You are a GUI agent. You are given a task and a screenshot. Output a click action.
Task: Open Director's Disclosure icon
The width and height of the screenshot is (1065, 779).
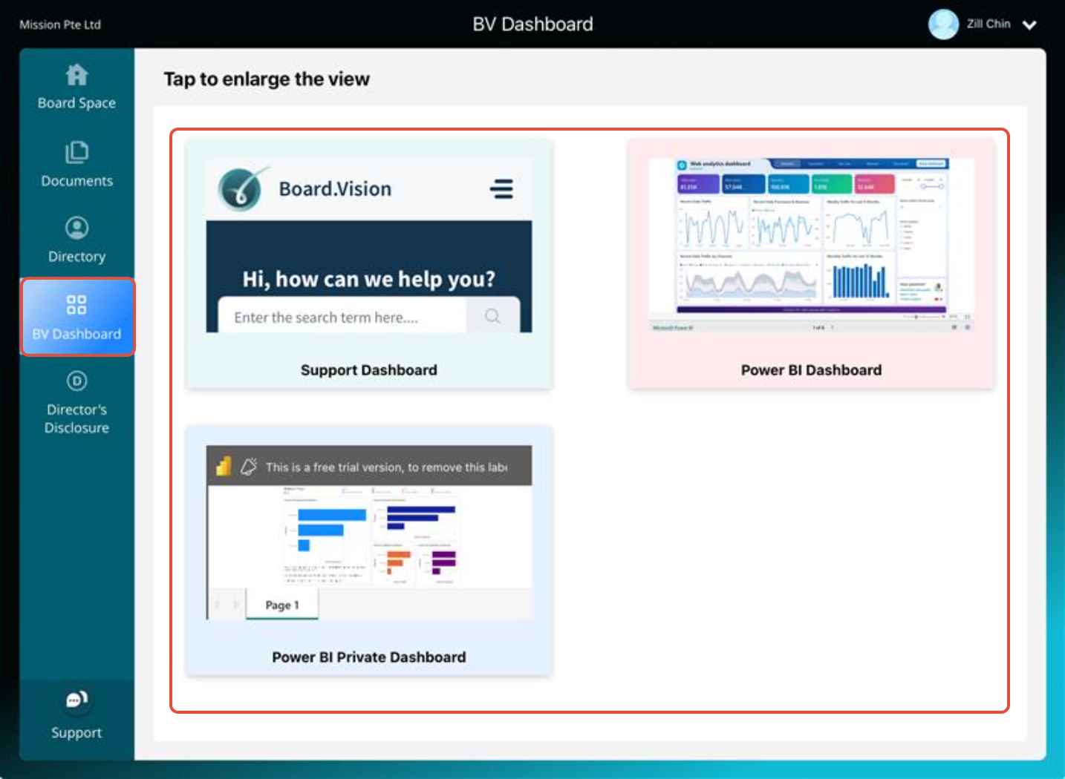[x=76, y=381]
